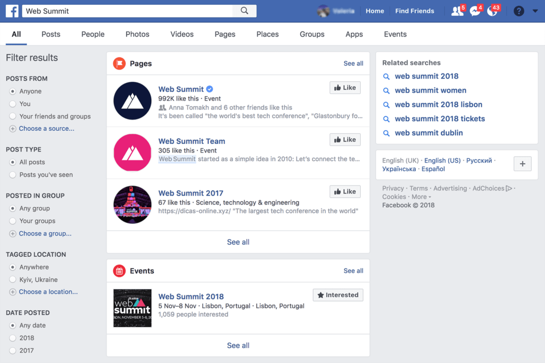Image resolution: width=545 pixels, height=363 pixels.
Task: Switch to the Apps tab
Action: 354,34
